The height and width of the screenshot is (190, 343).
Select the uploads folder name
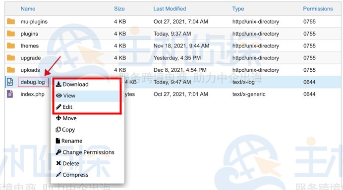[30, 70]
